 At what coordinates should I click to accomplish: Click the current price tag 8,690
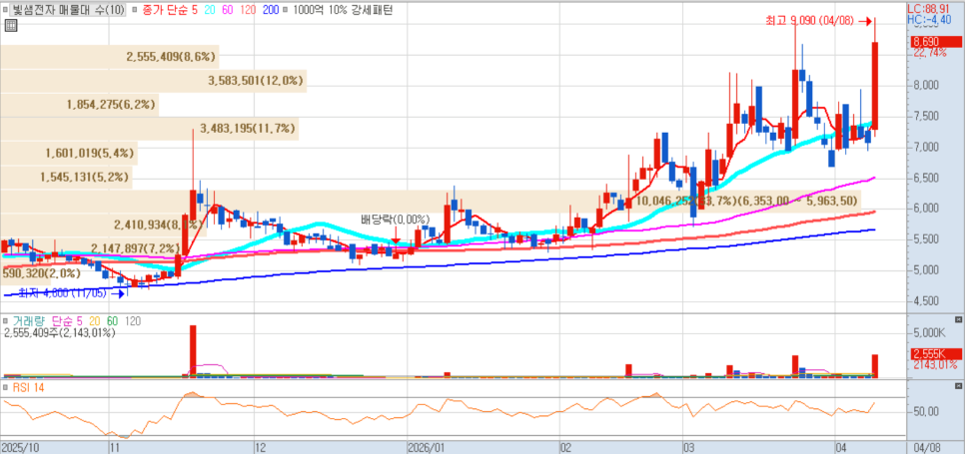[x=935, y=42]
